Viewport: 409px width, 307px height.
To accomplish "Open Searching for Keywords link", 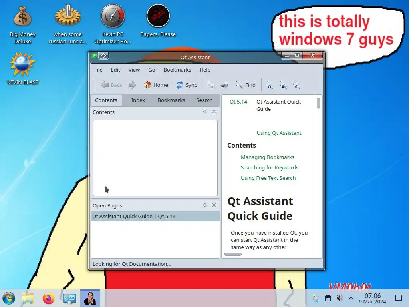I will (270, 167).
